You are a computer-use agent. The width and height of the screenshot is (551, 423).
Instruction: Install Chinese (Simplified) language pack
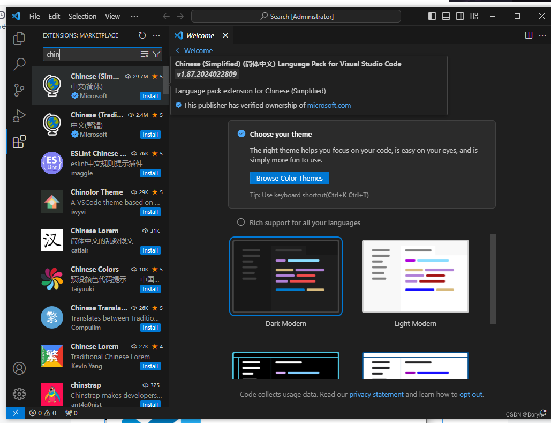(x=150, y=96)
